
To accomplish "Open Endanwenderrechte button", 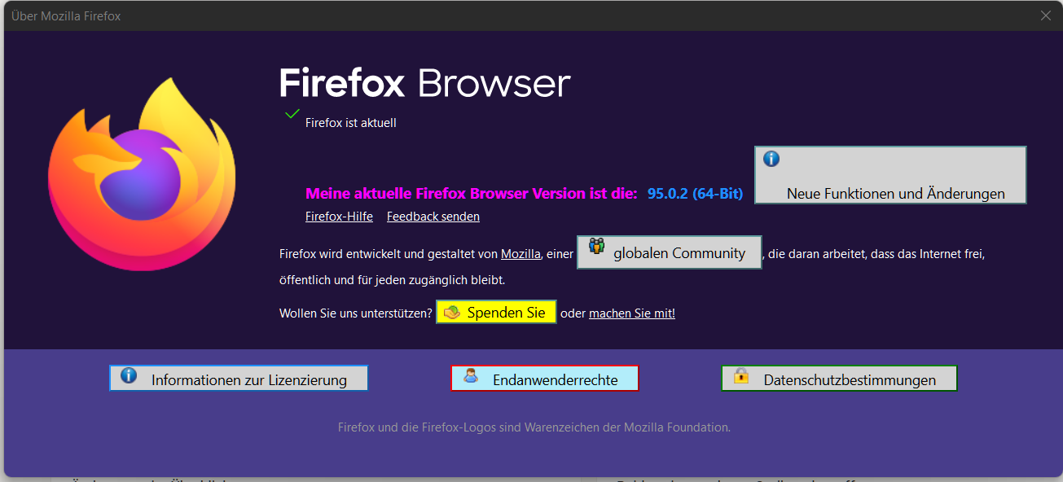I will click(x=545, y=379).
